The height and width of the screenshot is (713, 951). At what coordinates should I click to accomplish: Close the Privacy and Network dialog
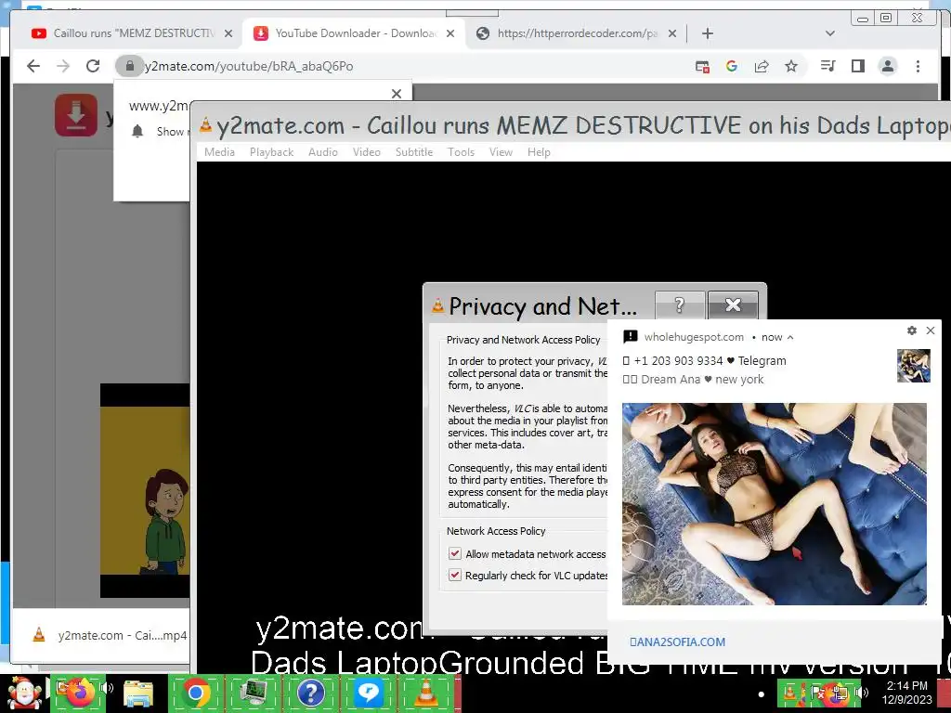[x=733, y=305]
